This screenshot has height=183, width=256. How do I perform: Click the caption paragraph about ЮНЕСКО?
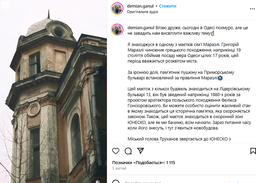tap(189, 108)
